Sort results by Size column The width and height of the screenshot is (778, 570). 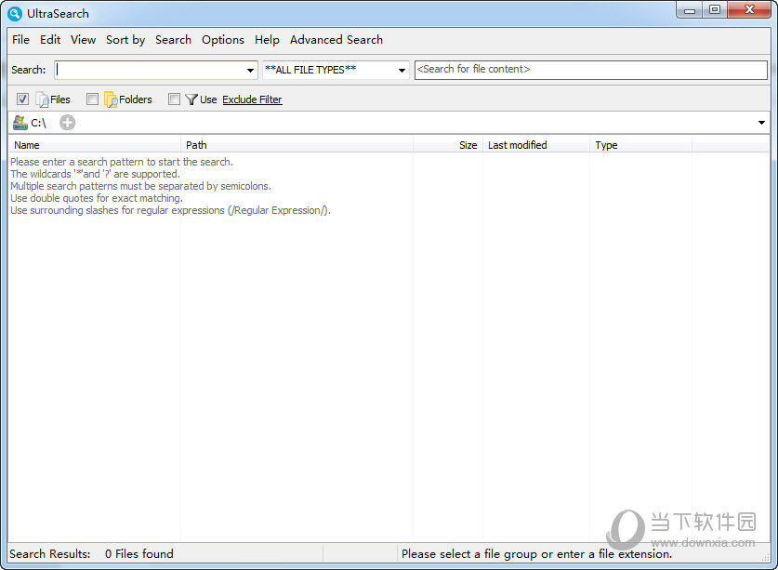click(x=447, y=145)
